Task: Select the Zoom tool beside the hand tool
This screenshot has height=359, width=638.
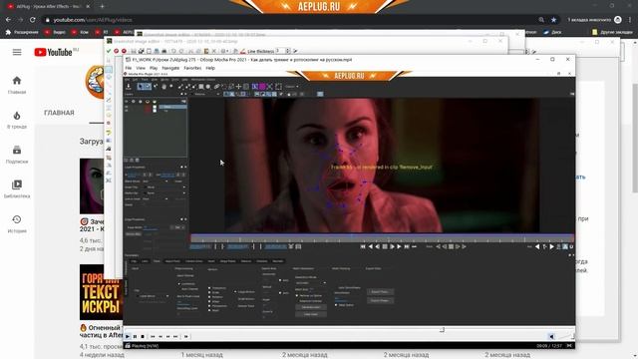Action: [170, 87]
